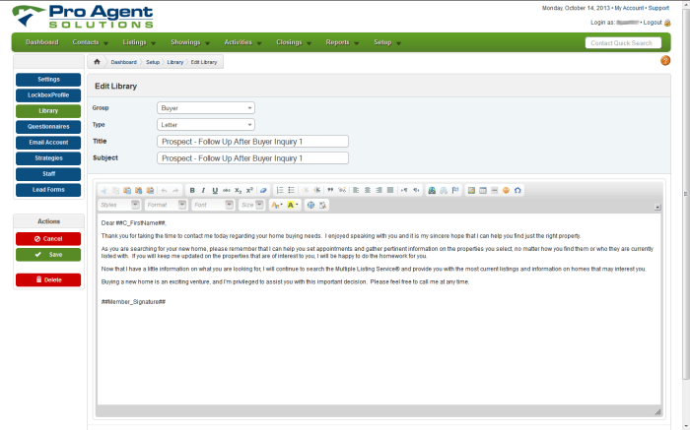Click the red Delete button
The height and width of the screenshot is (430, 690).
[48, 279]
